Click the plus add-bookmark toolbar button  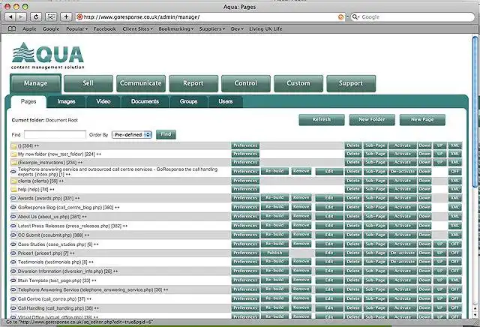tap(66, 16)
